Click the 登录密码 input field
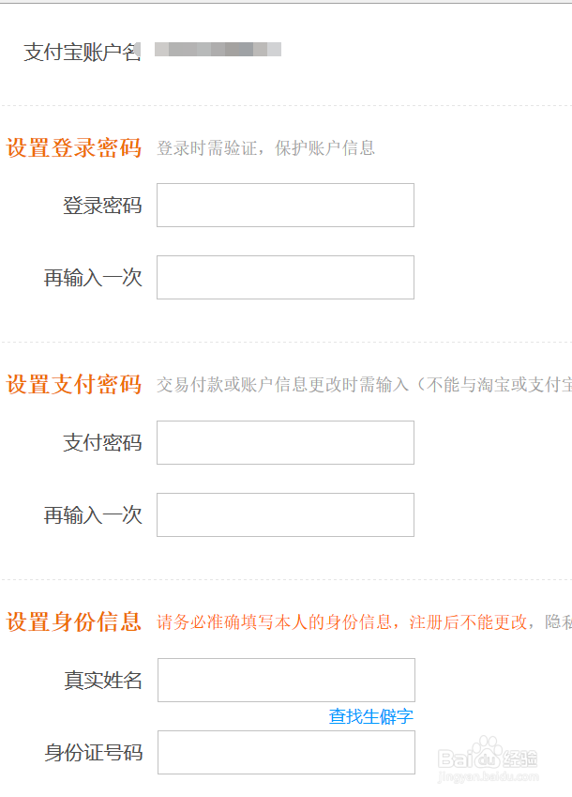This screenshot has width=572, height=797. pos(285,206)
